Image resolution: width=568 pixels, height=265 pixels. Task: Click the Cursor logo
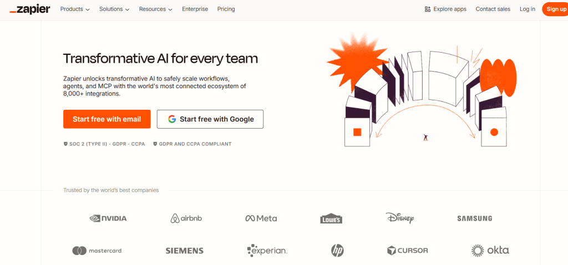pyautogui.click(x=408, y=250)
